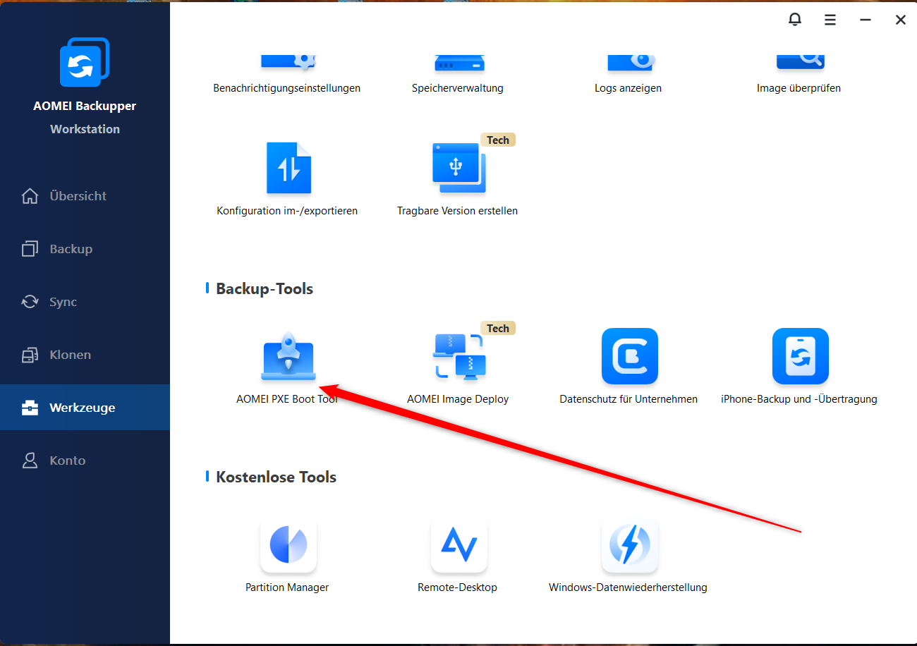Viewport: 917px width, 646px height.
Task: Go to Übersicht in sidebar
Action: 85,196
